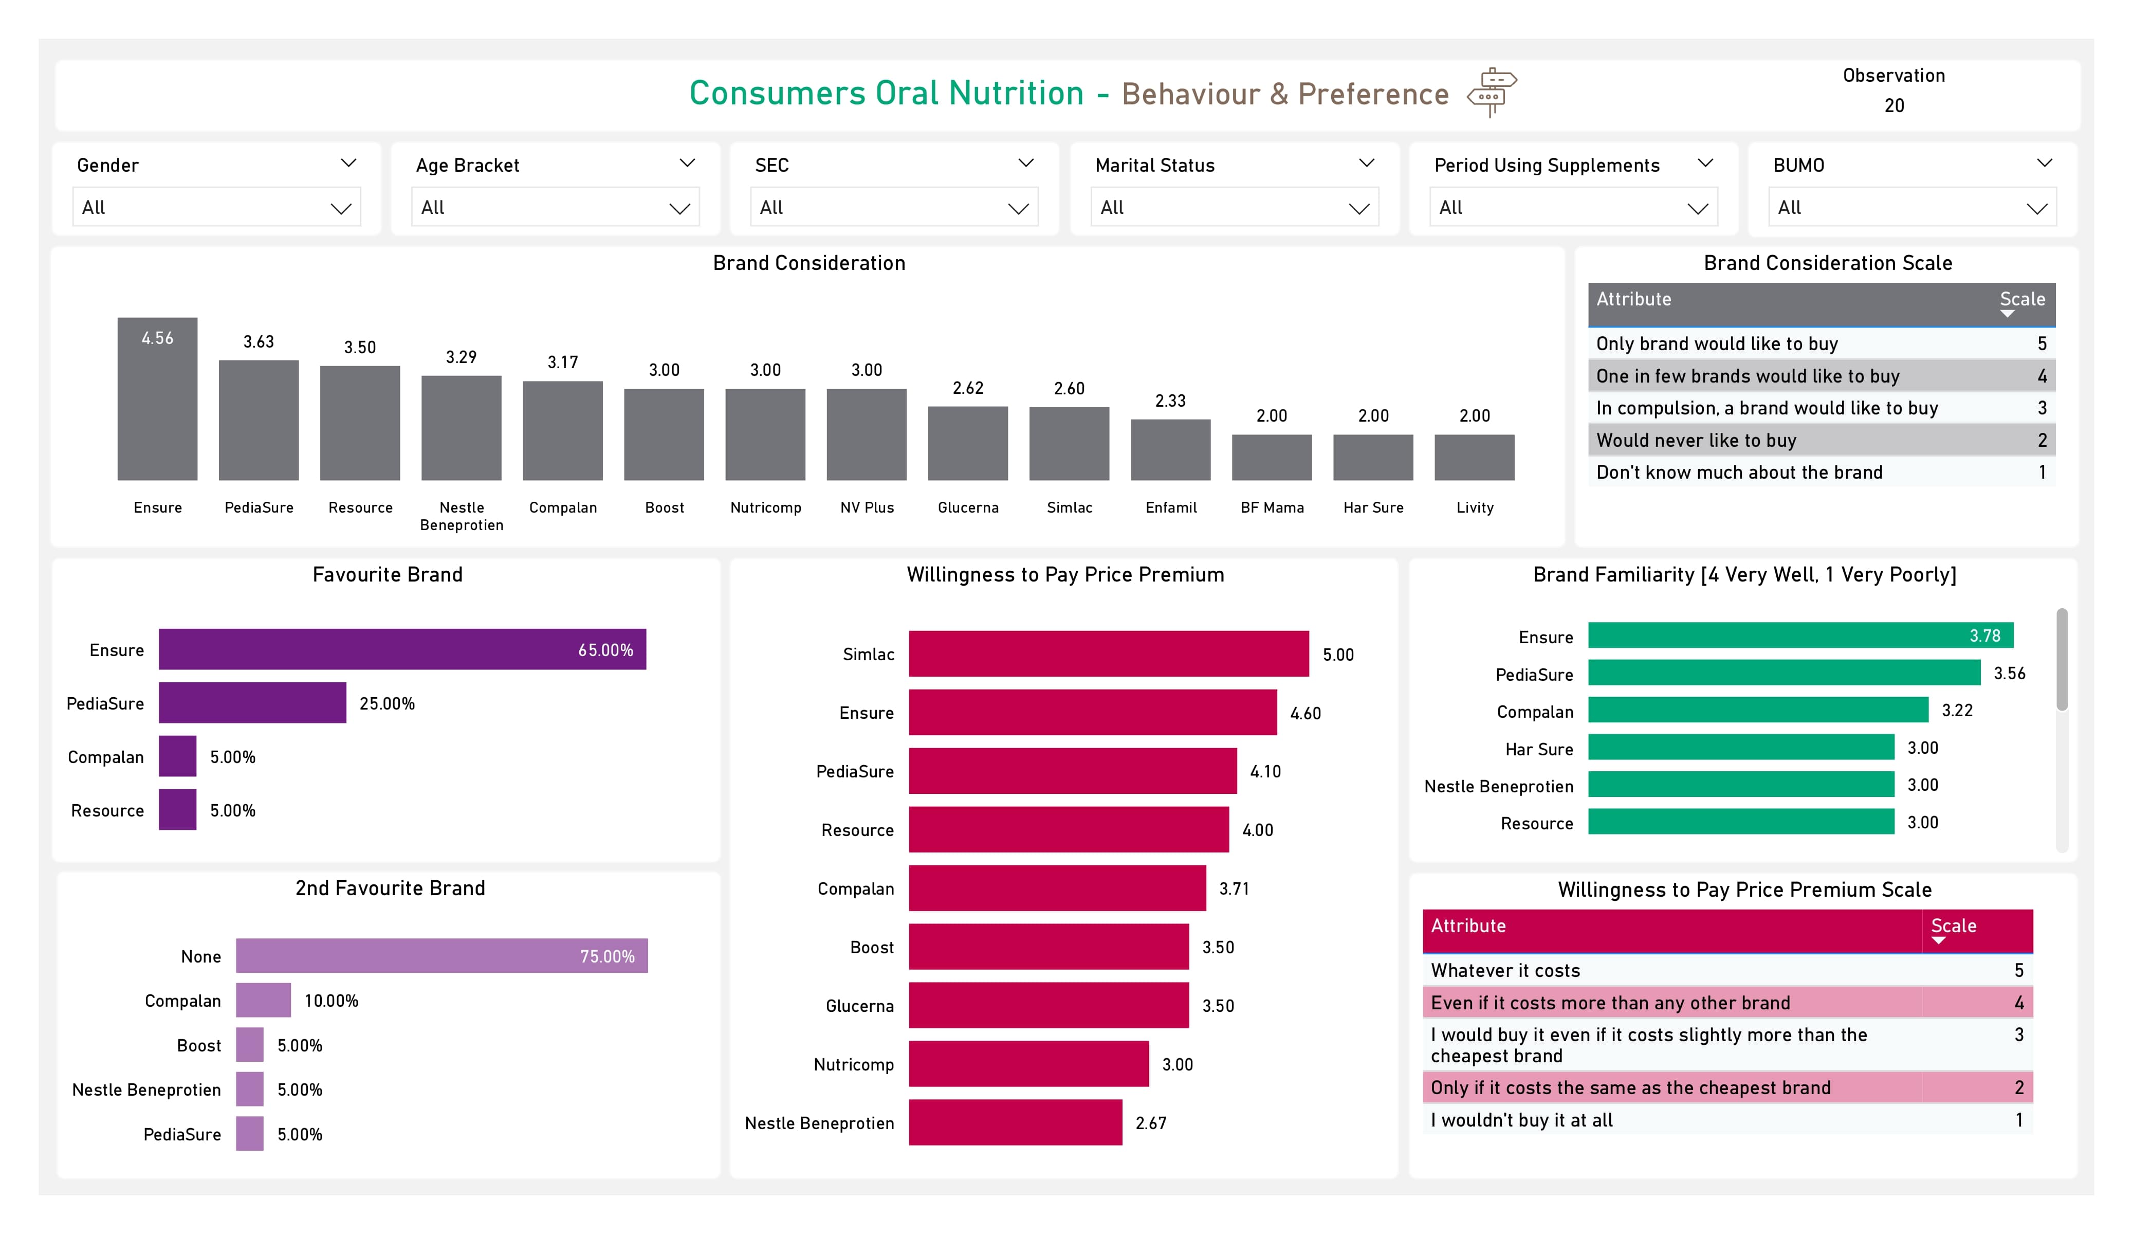This screenshot has width=2133, height=1234.
Task: Select the Simlac bar in Price Premium chart
Action: [x=1109, y=654]
